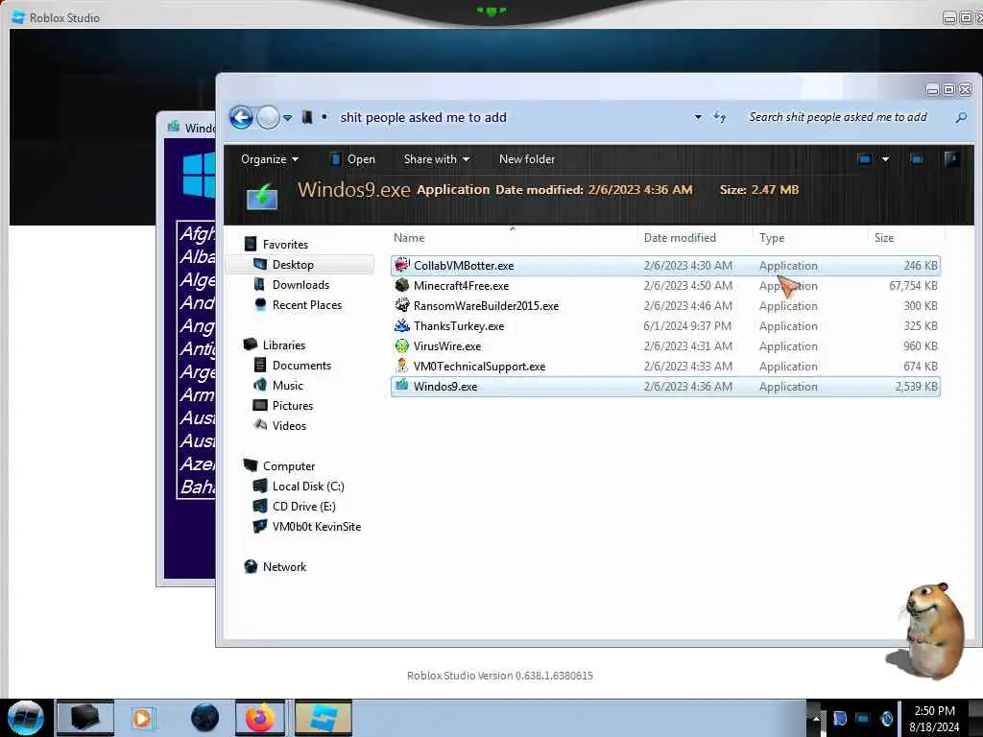Click the Windows Start orb
This screenshot has height=737, width=983.
pos(25,718)
